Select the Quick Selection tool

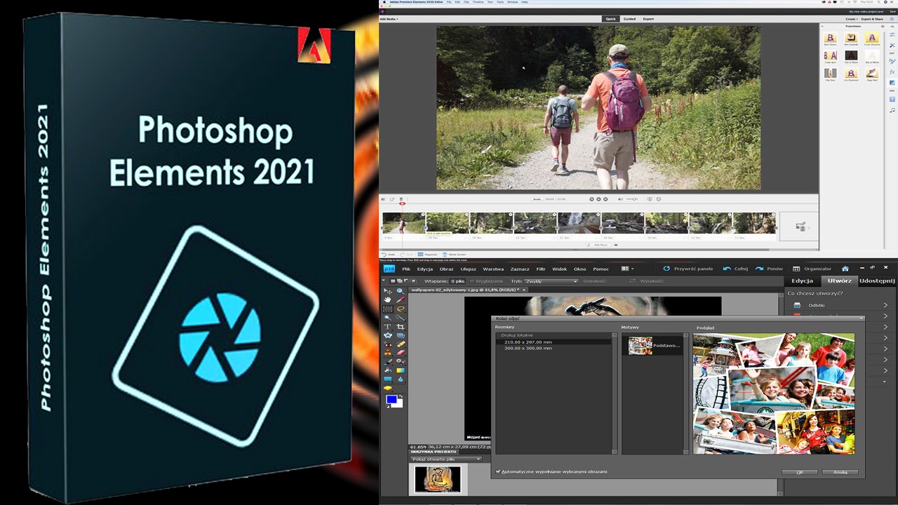point(401,318)
